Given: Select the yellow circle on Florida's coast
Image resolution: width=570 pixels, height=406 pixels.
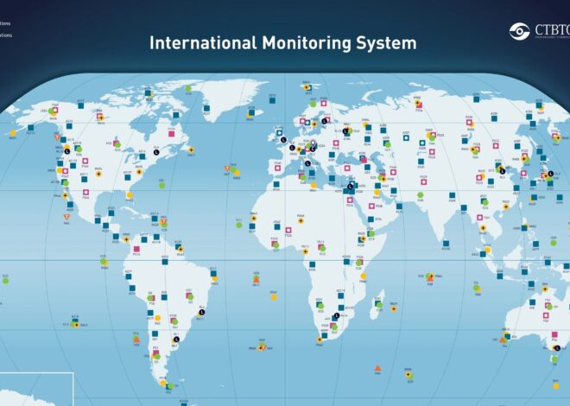Looking at the screenshot, I should click(x=130, y=195).
